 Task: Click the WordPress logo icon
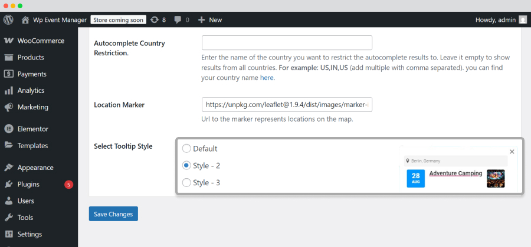[8, 20]
